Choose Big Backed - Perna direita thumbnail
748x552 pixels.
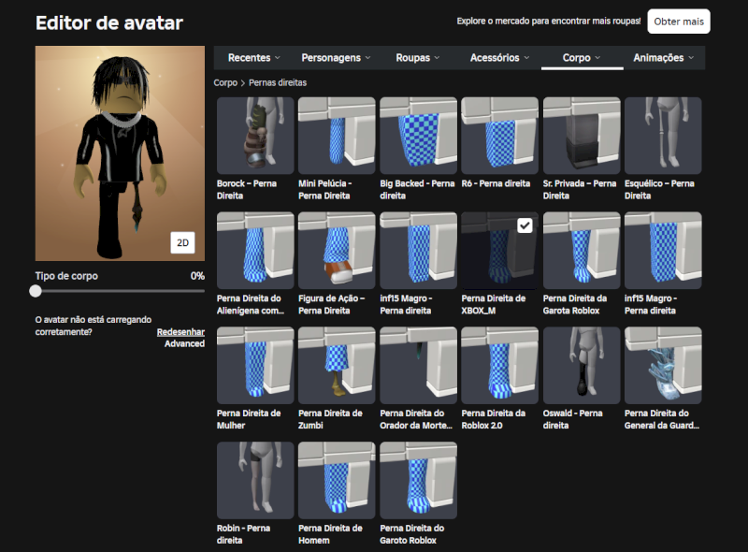pyautogui.click(x=418, y=136)
